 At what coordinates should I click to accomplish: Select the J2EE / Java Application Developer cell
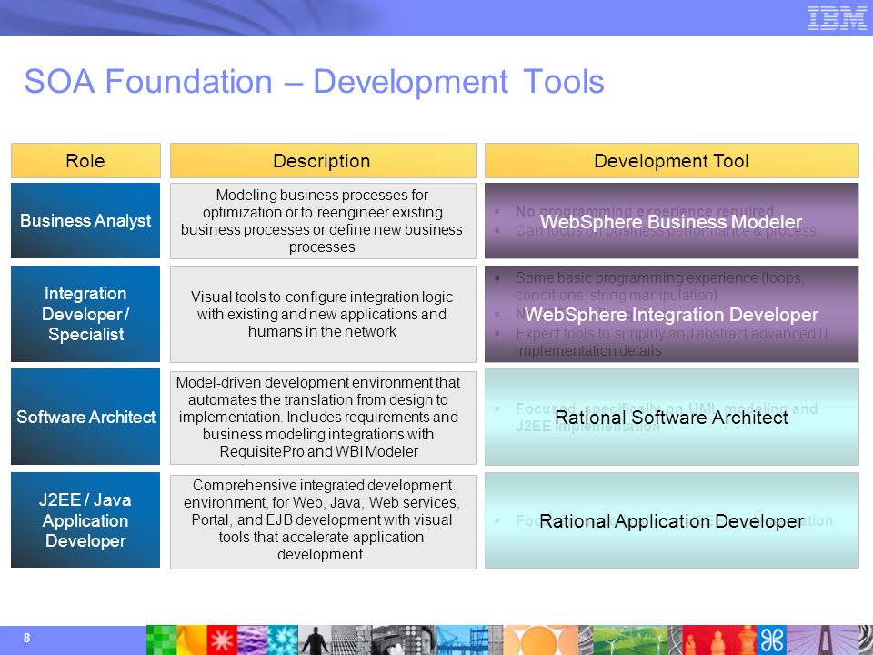point(85,520)
